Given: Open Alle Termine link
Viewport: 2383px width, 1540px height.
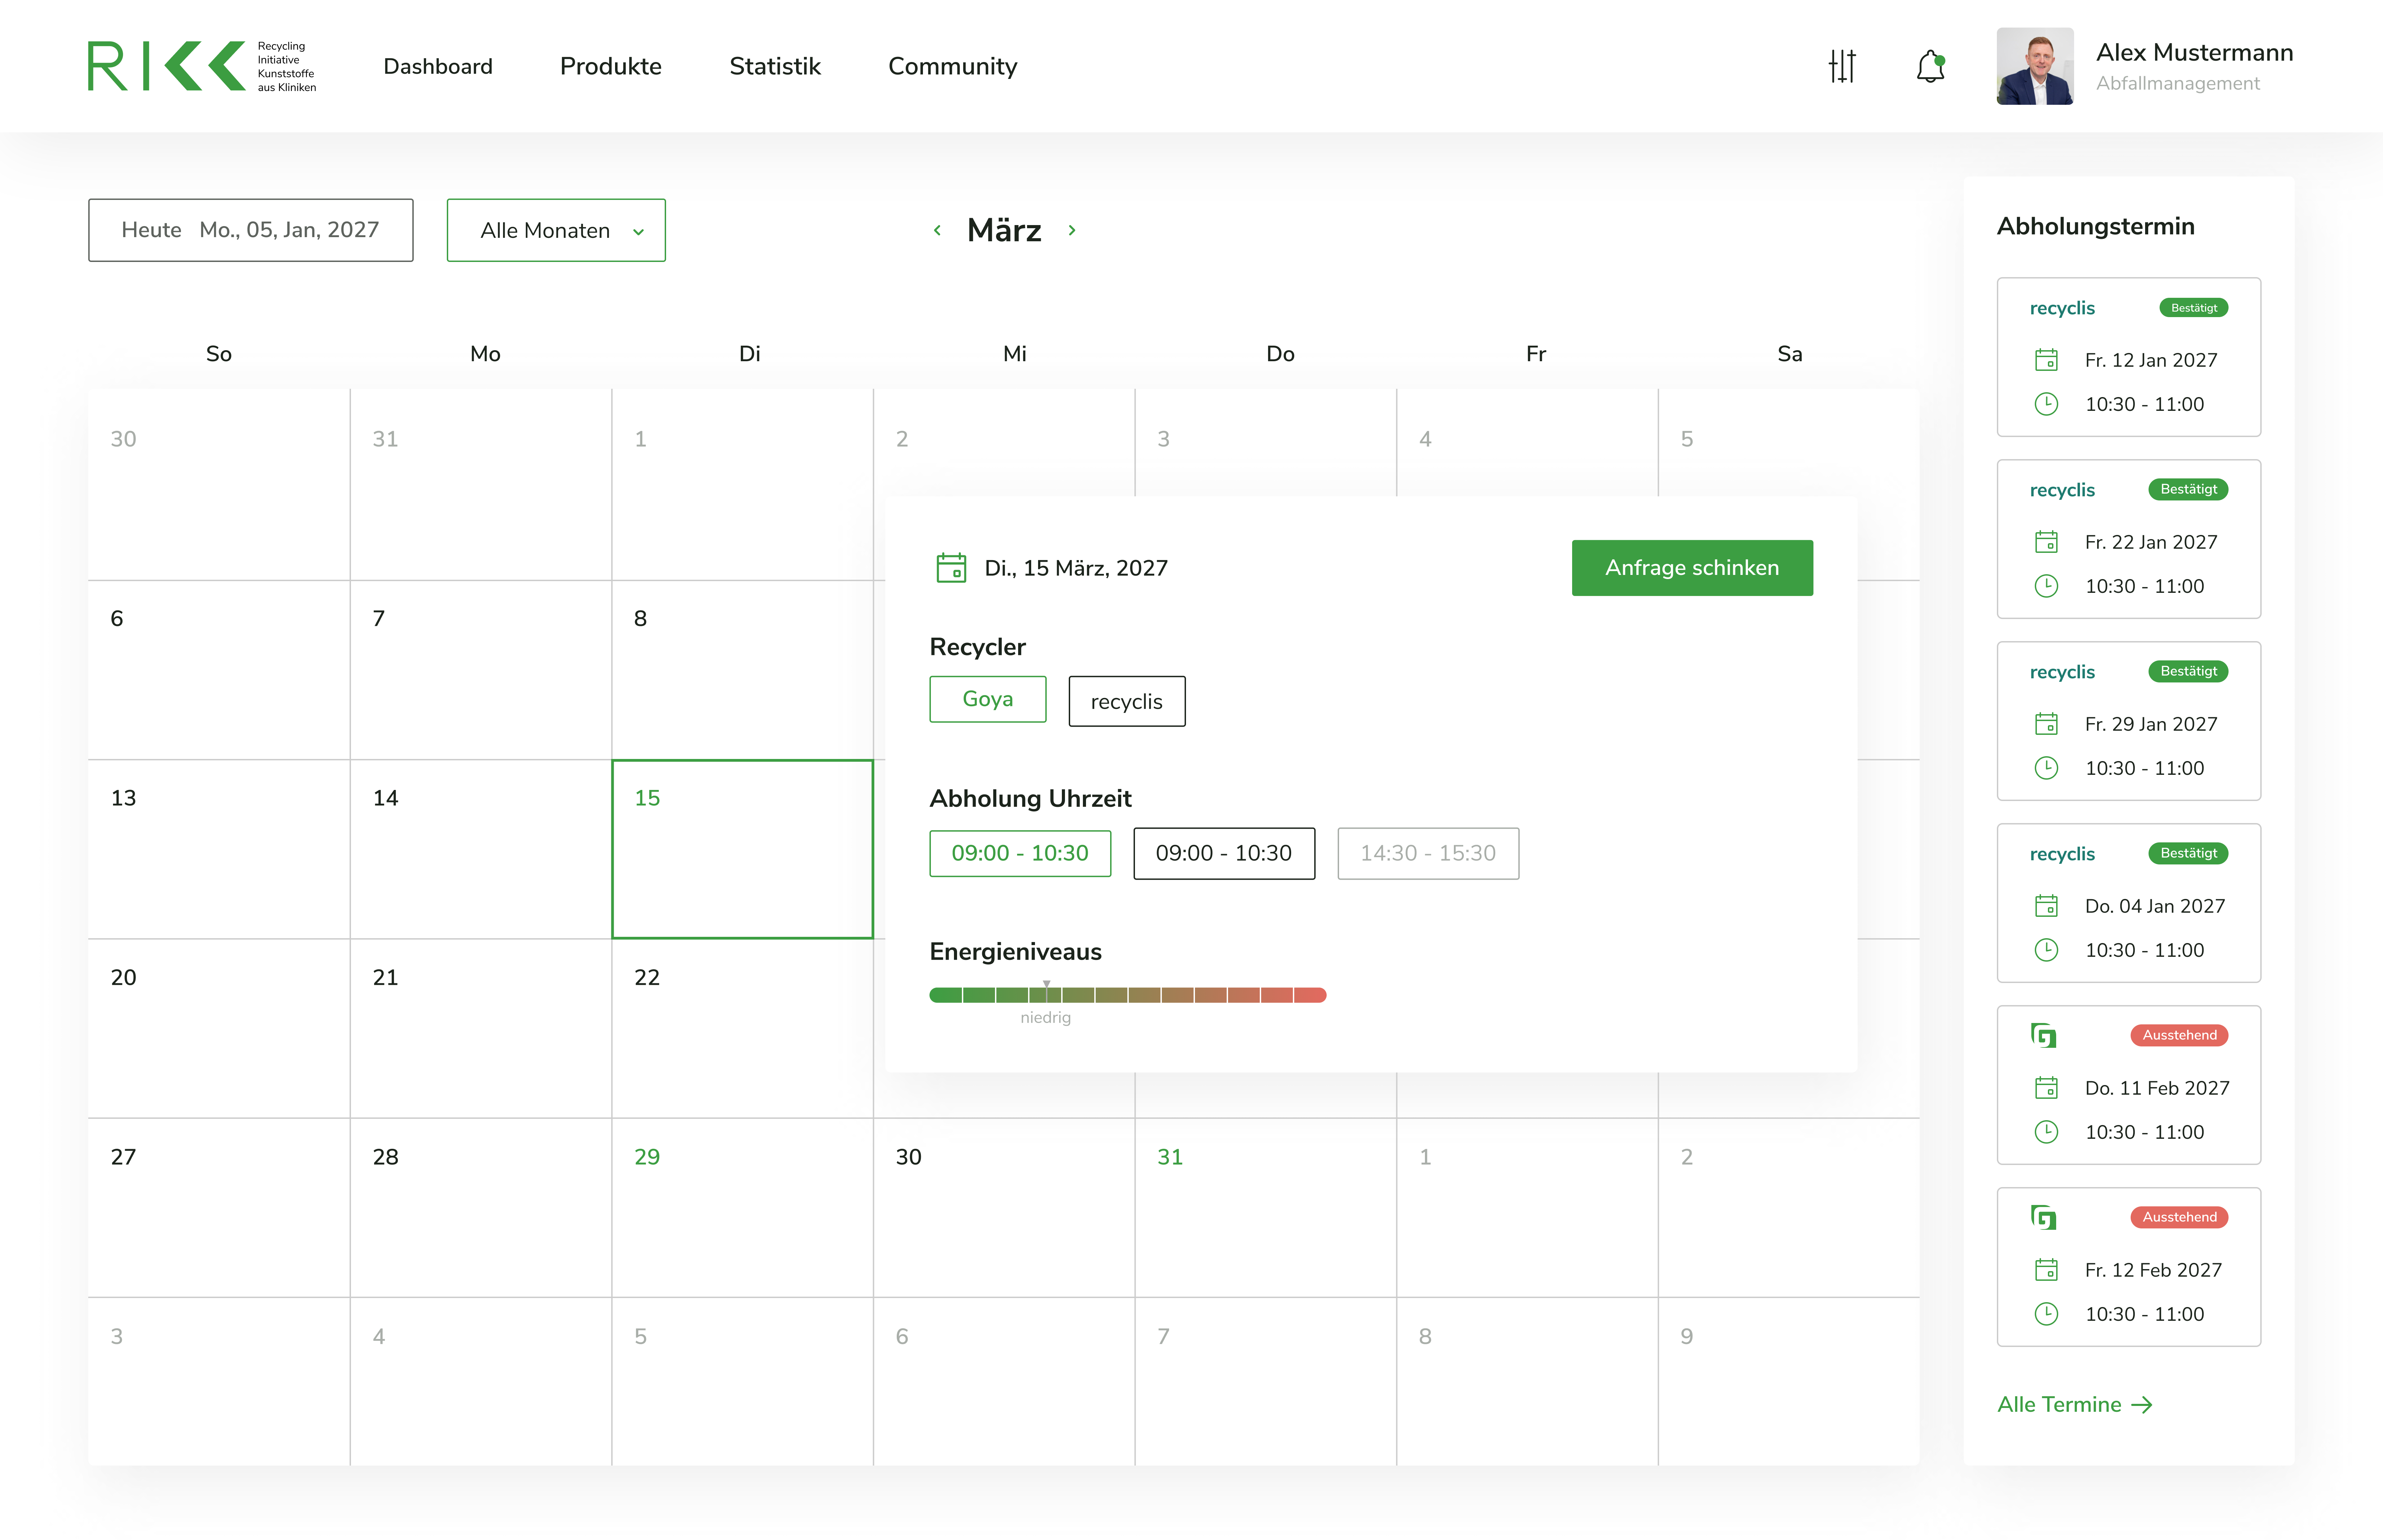Looking at the screenshot, I should pyautogui.click(x=2075, y=1405).
